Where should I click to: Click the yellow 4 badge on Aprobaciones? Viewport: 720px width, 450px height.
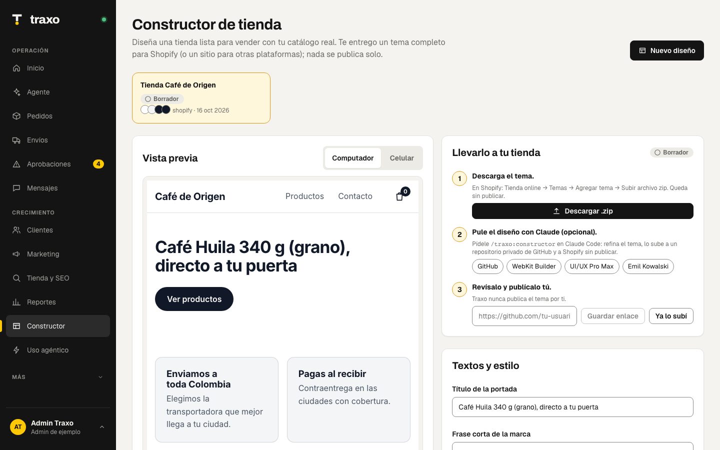coord(98,164)
